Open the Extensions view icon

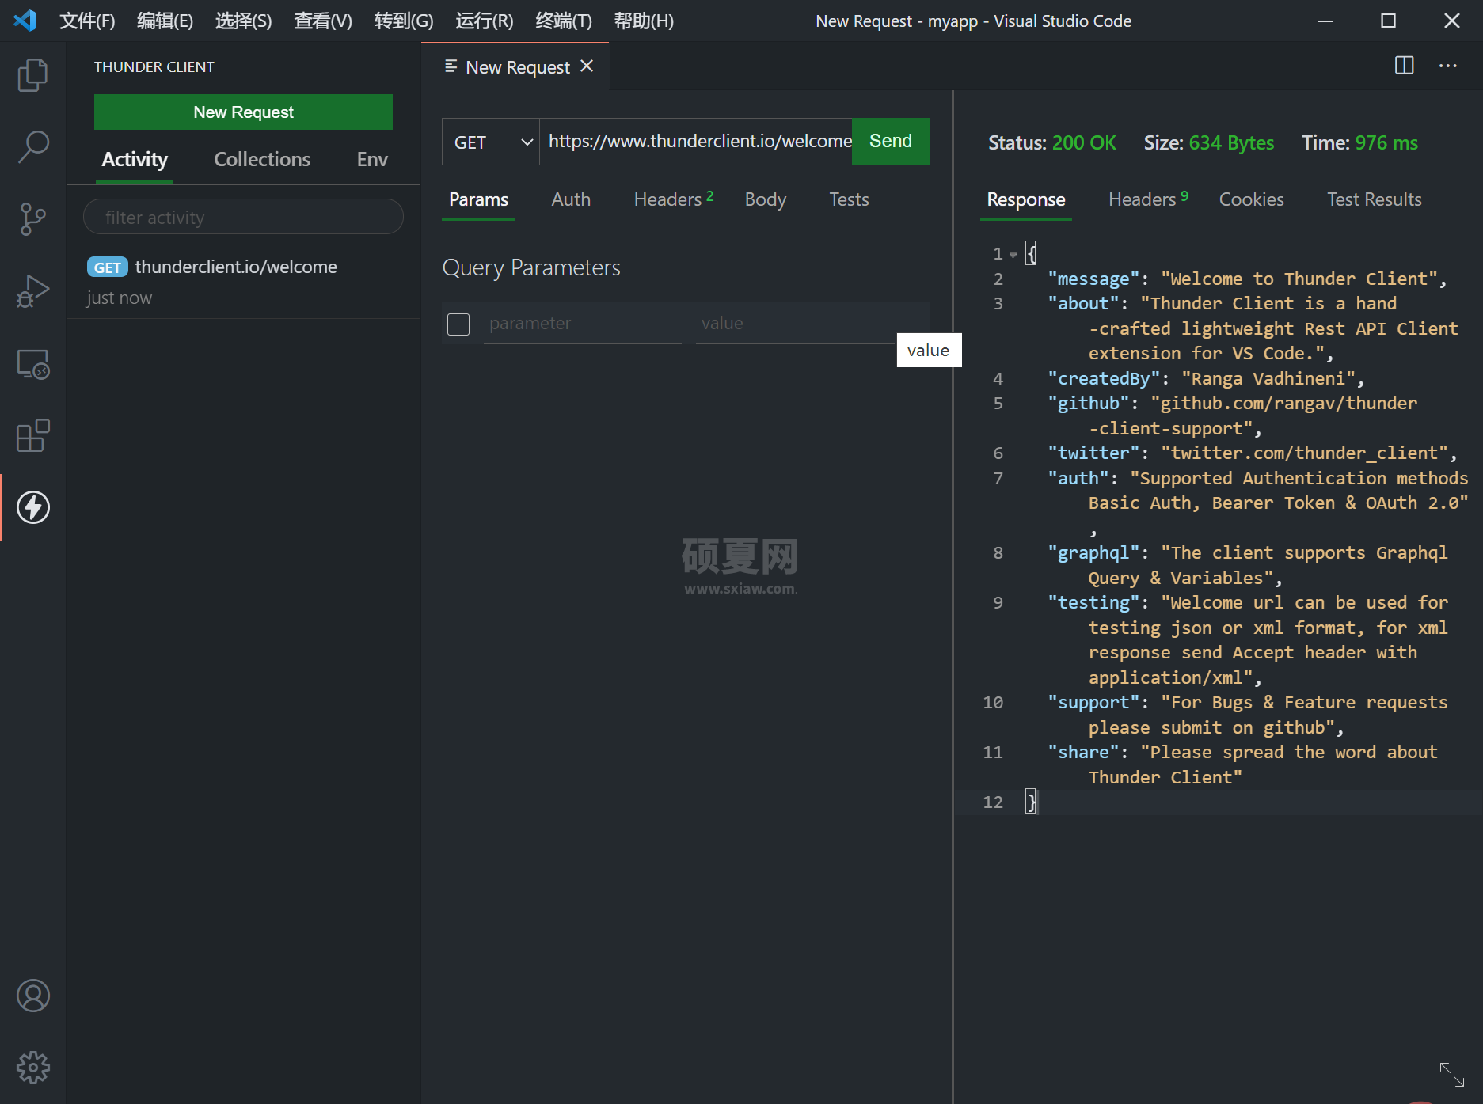(x=32, y=436)
